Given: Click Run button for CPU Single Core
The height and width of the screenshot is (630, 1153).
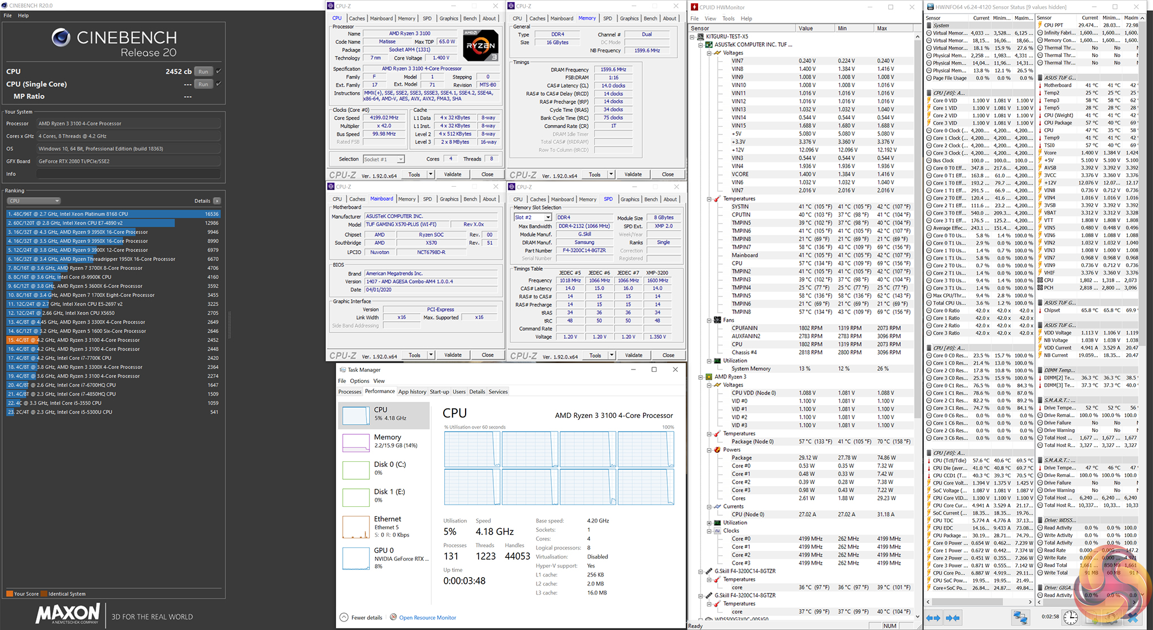Looking at the screenshot, I should pos(203,84).
